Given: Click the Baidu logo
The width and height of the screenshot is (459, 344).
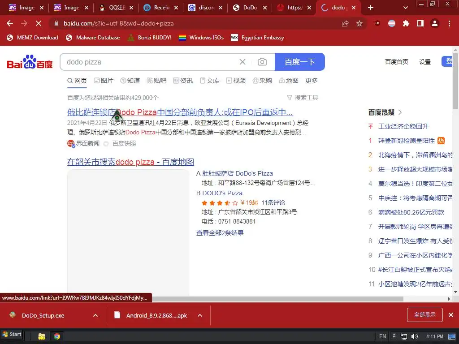Looking at the screenshot, I should coord(30,62).
